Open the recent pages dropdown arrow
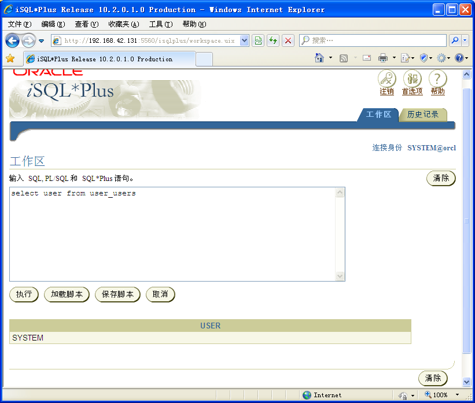Image resolution: width=475 pixels, height=403 pixels. pyautogui.click(x=42, y=41)
